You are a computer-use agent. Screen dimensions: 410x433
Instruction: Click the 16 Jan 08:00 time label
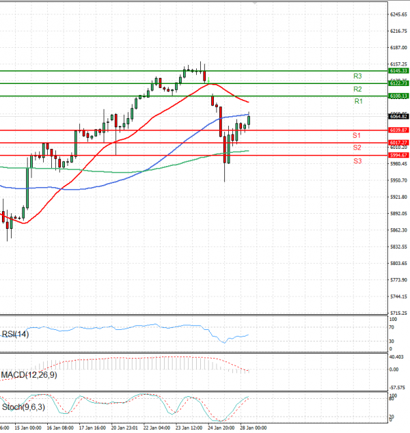coord(60,428)
